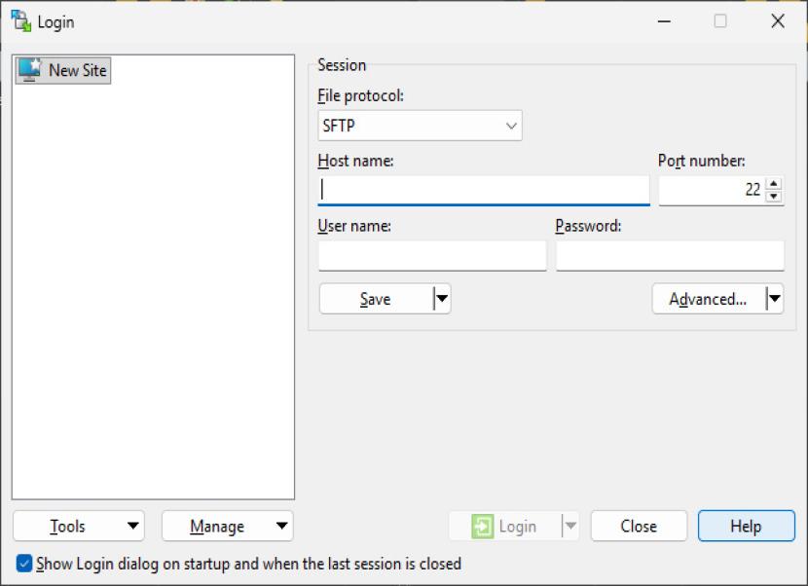
Task: Decrease port number with down arrow
Action: click(774, 196)
